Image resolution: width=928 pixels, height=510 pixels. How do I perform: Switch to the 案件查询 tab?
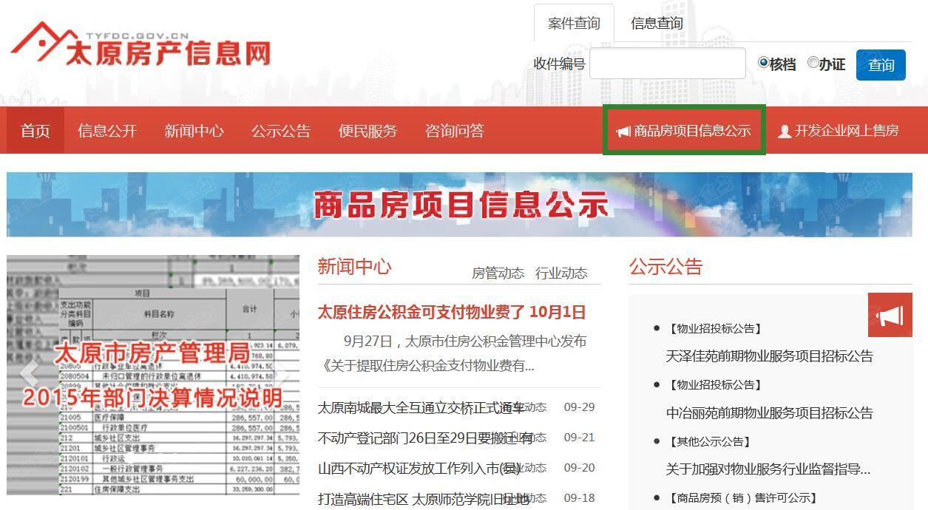click(574, 24)
